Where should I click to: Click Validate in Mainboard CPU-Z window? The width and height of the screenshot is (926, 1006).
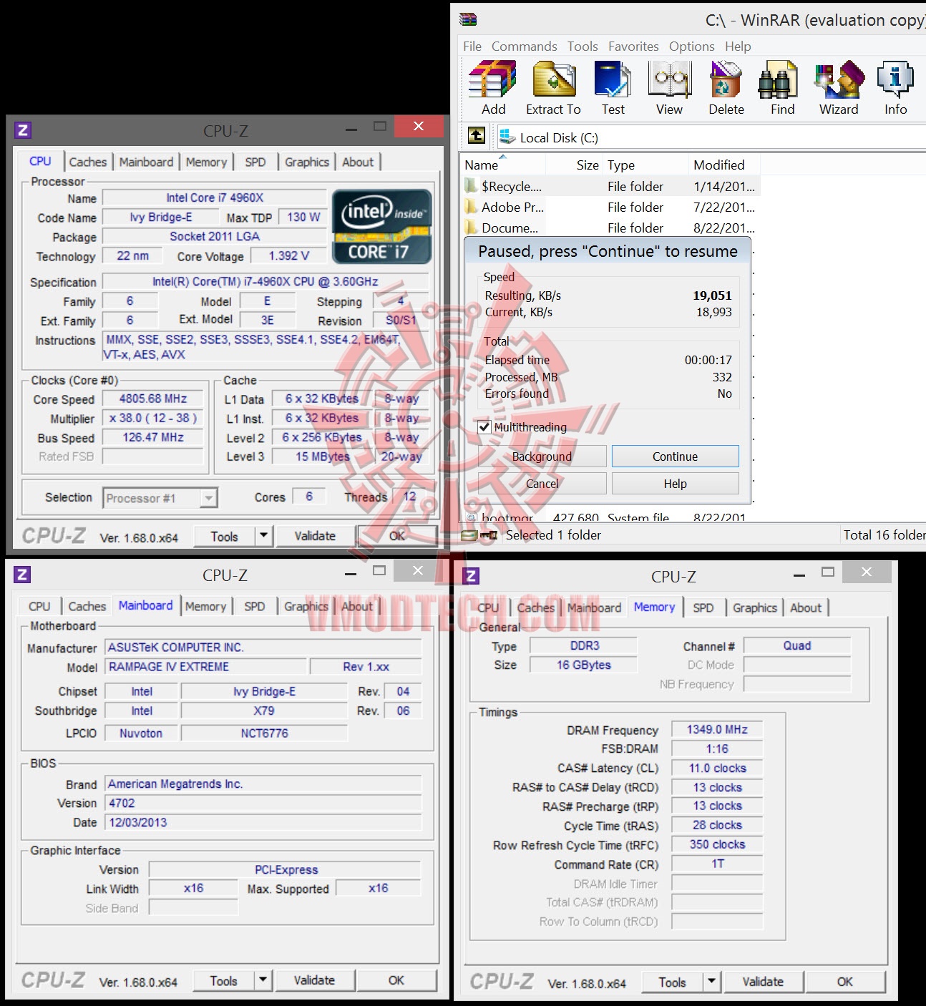click(314, 980)
